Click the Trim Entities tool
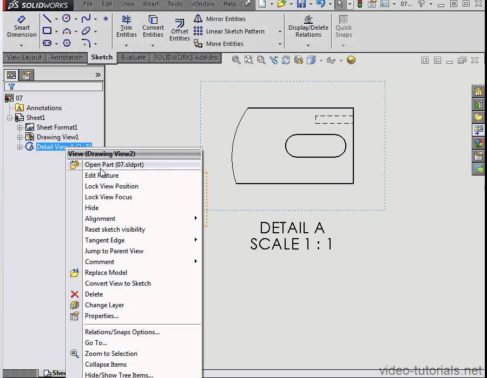 pyautogui.click(x=127, y=26)
